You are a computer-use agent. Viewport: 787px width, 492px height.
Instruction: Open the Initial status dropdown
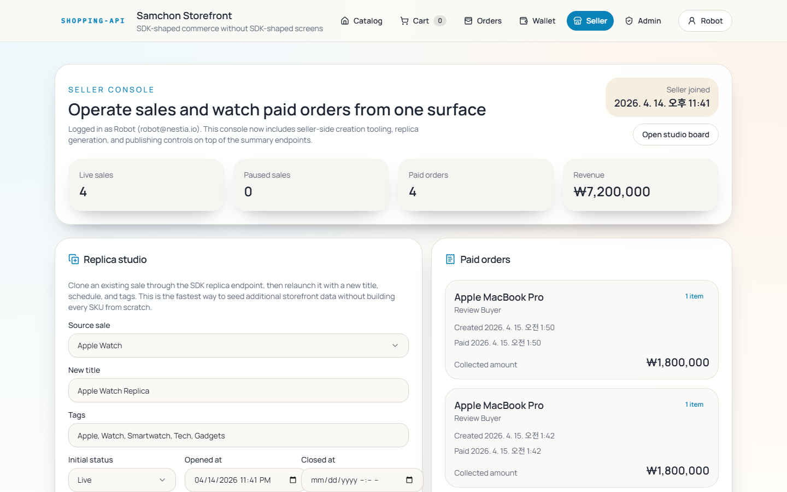coord(122,480)
